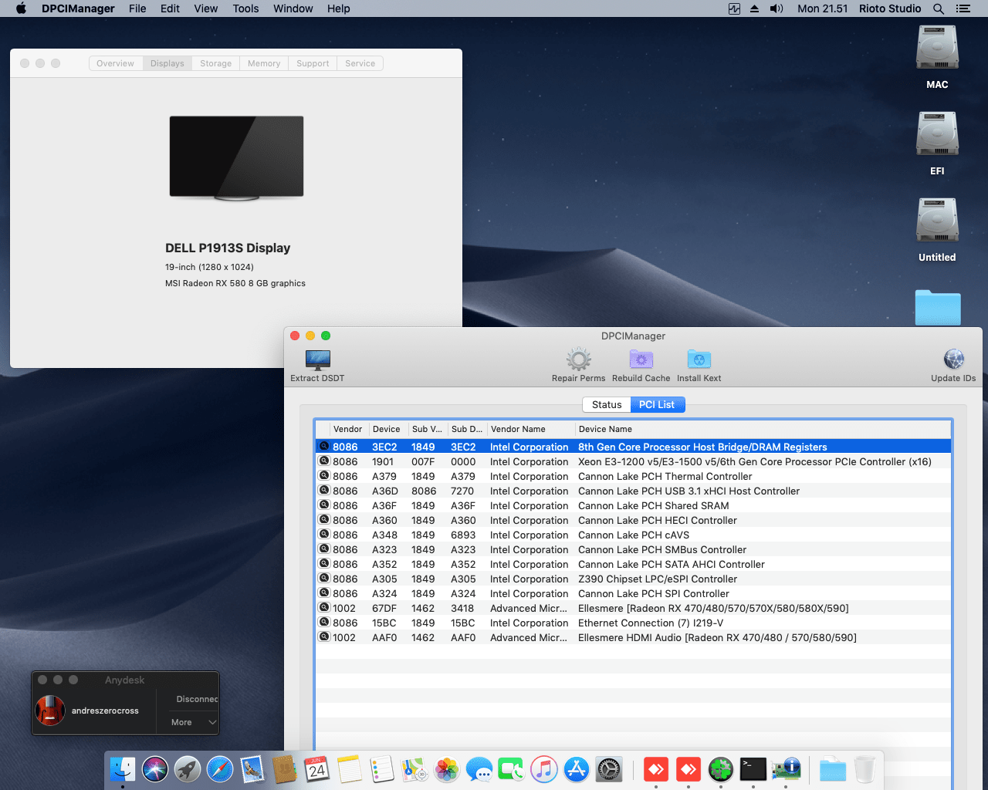Screen dimensions: 988x790
Task: Open Terminal from the dock
Action: point(753,769)
